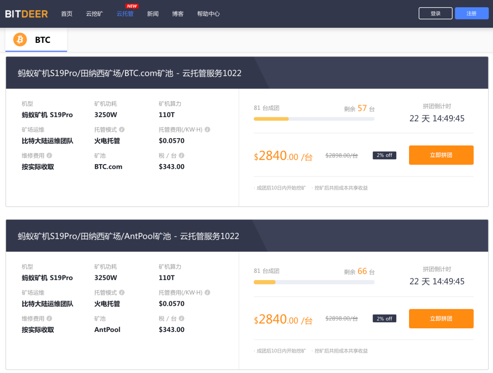Click $343.00 tax value in AntPool card
Viewport: 493px width, 373px height.
coord(171,330)
